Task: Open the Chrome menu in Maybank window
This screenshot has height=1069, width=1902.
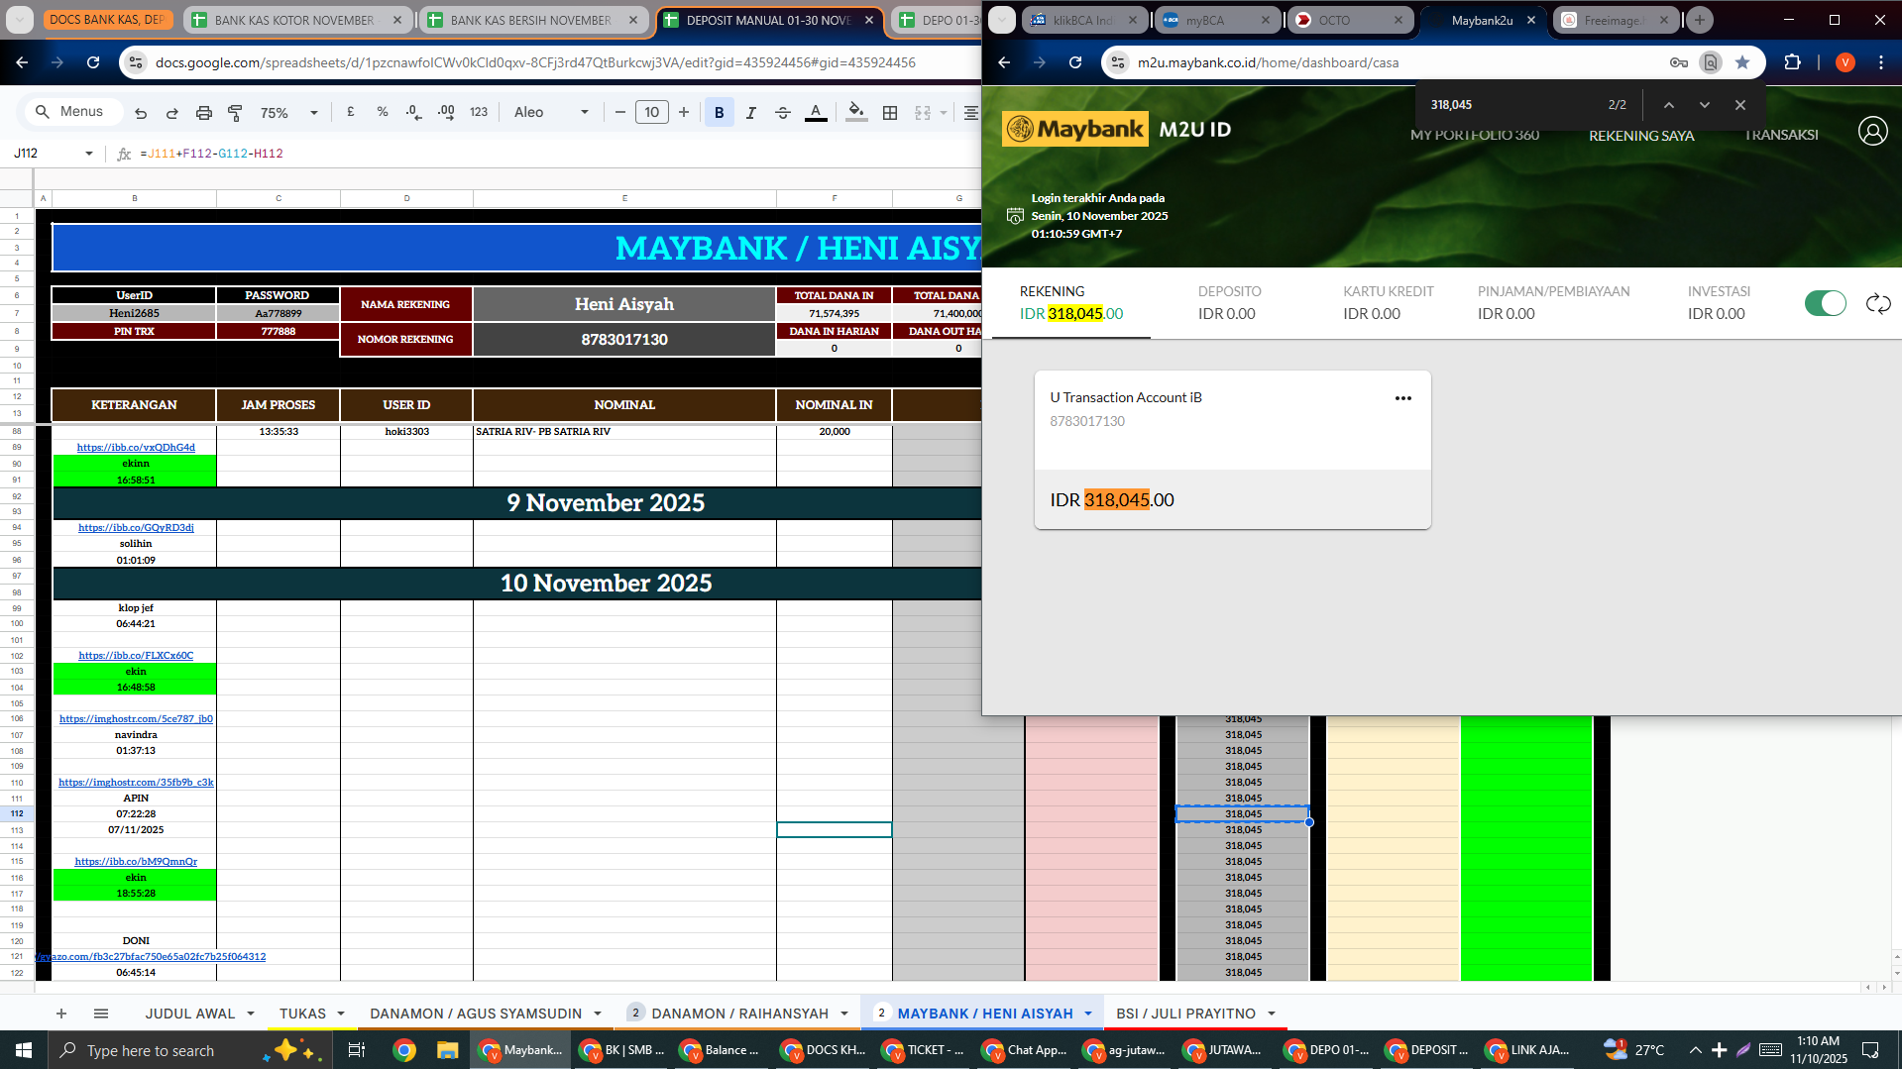Action: click(x=1881, y=62)
